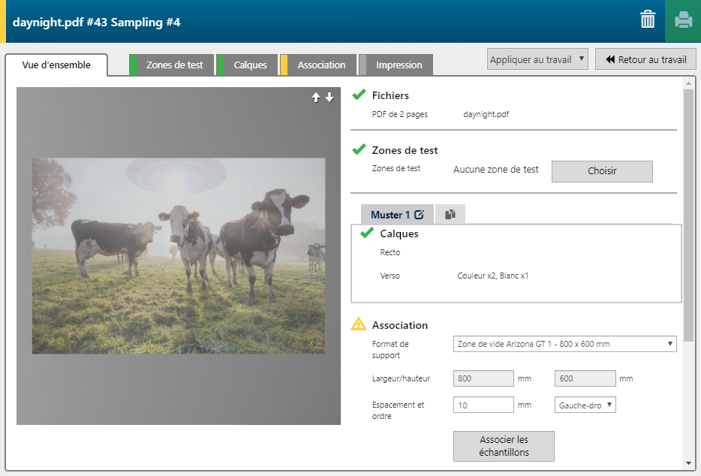Screen dimensions: 701x476
Task: Click the up arrow on the preview
Action: point(317,98)
